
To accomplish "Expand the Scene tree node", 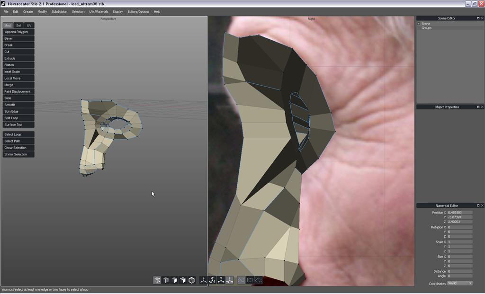I will [419, 24].
